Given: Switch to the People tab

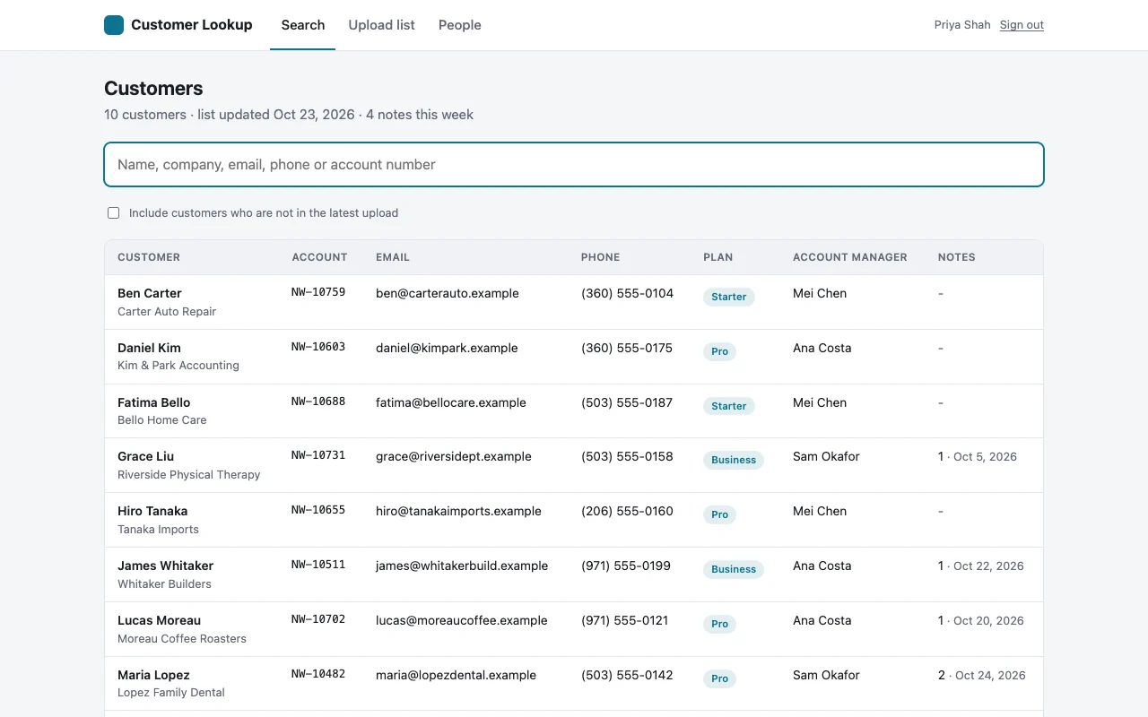Looking at the screenshot, I should 459,25.
